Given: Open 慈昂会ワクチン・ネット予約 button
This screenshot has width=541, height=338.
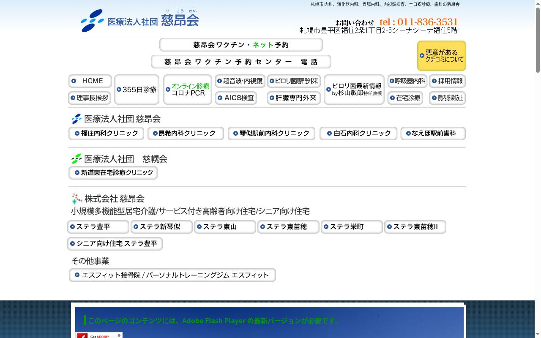Looking at the screenshot, I should point(241,45).
